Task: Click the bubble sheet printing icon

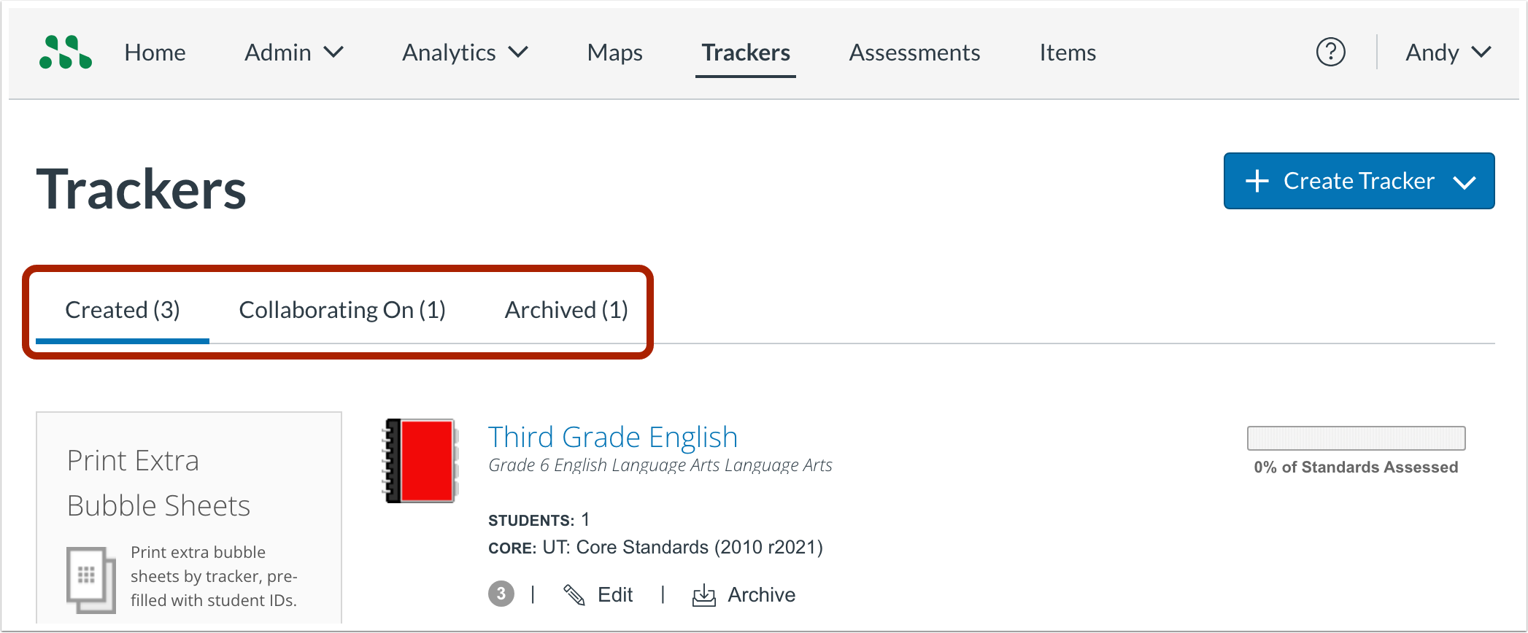Action: point(90,578)
